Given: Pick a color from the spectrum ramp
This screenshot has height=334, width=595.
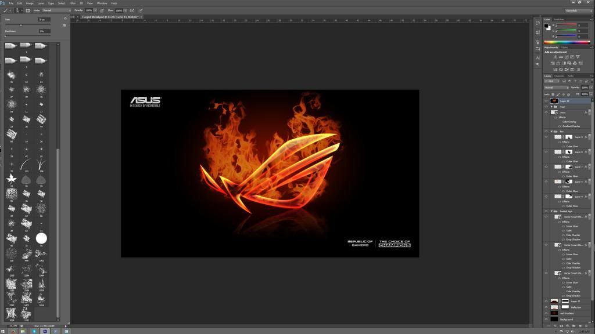Looking at the screenshot, I should [567, 42].
